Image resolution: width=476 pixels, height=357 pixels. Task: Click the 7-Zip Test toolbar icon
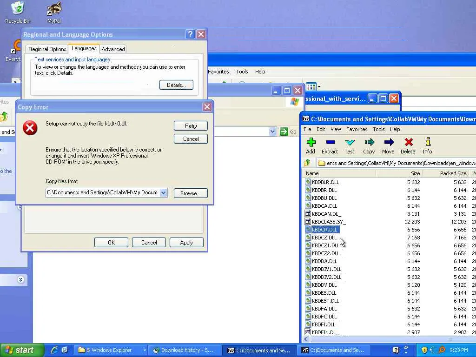350,145
